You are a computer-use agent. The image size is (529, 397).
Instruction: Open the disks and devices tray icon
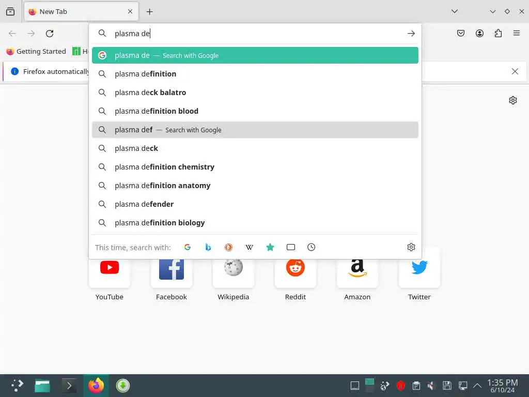point(447,386)
